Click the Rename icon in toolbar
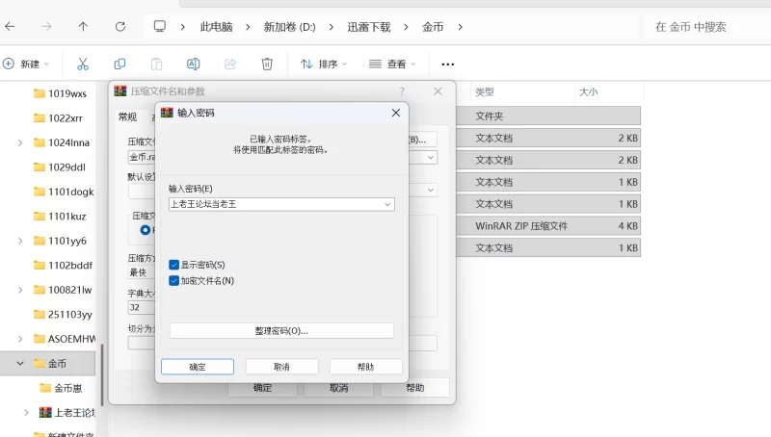Image resolution: width=771 pixels, height=437 pixels. [x=193, y=64]
